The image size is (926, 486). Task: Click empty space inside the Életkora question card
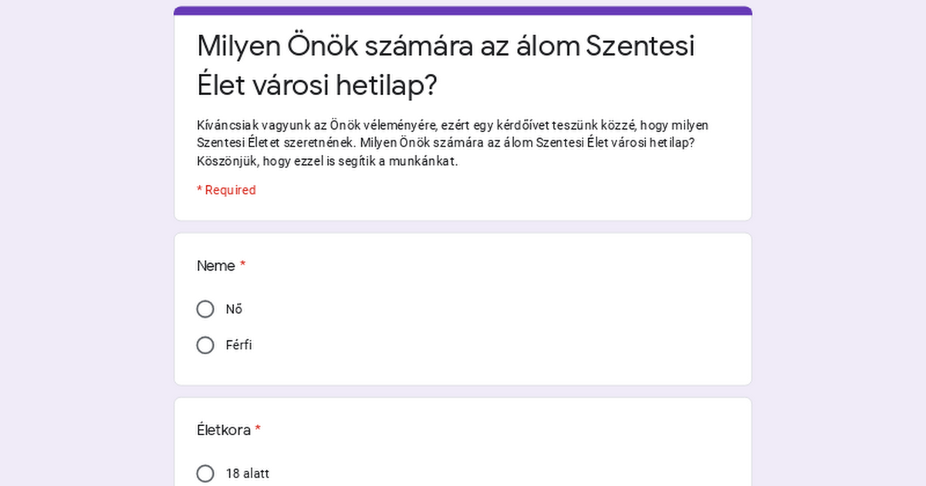click(540, 447)
